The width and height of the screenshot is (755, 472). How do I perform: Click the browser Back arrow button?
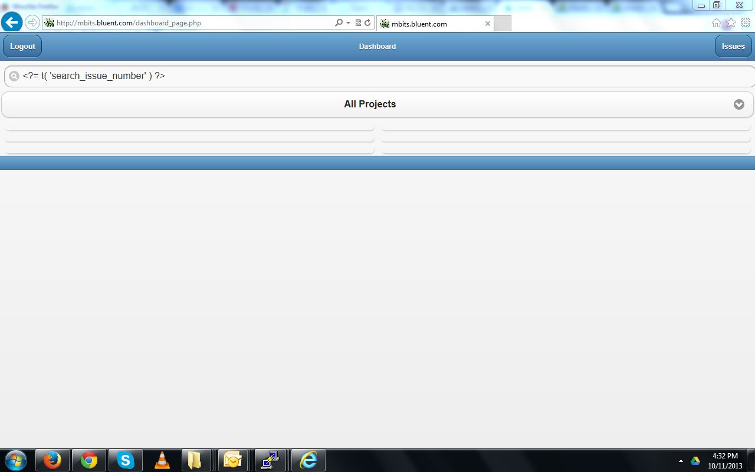[11, 22]
